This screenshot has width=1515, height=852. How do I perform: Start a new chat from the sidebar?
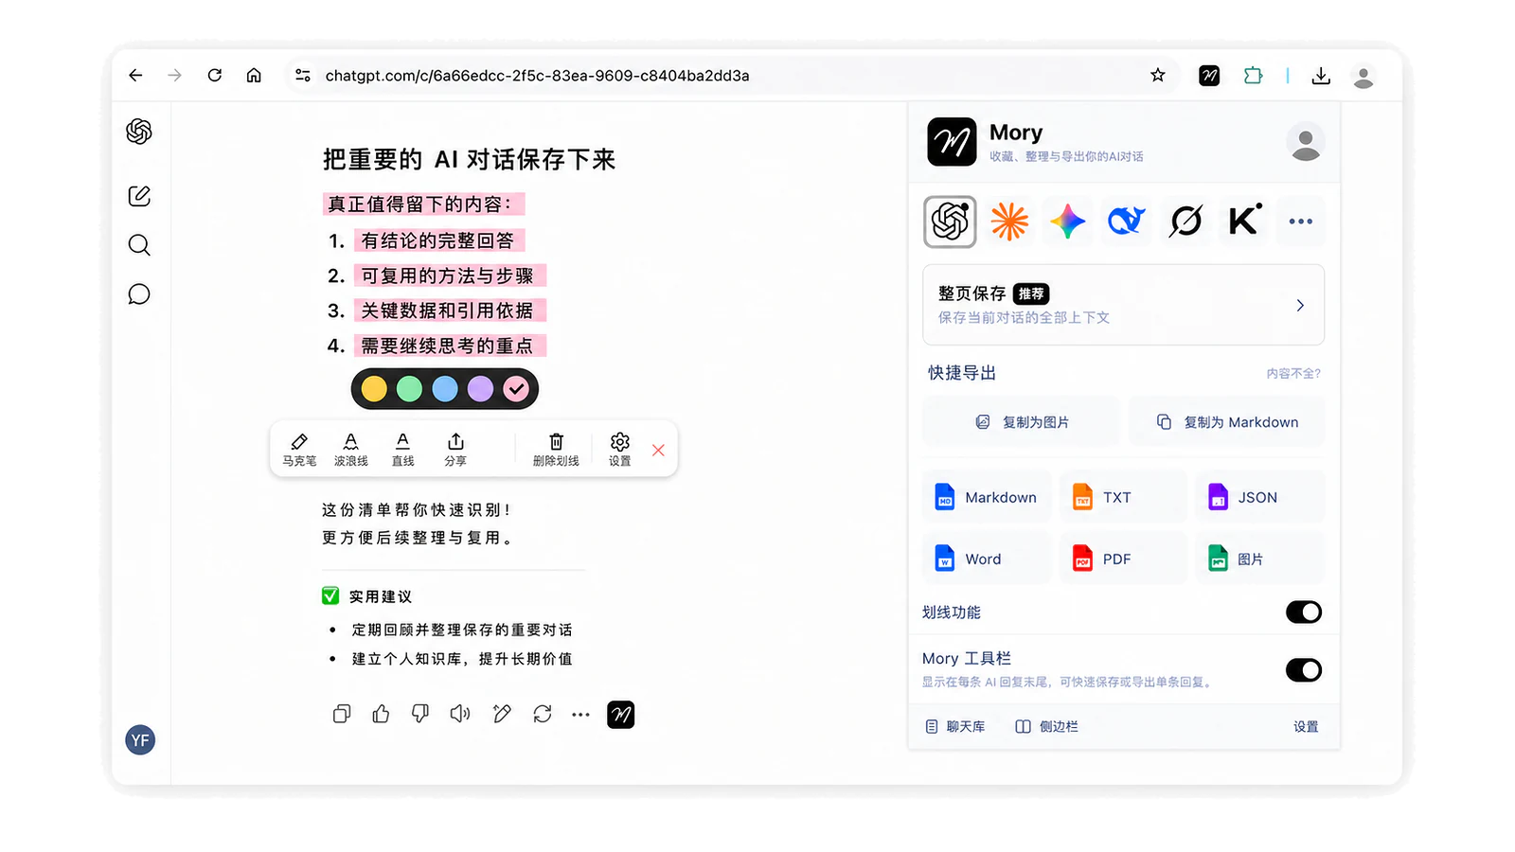[x=139, y=196]
